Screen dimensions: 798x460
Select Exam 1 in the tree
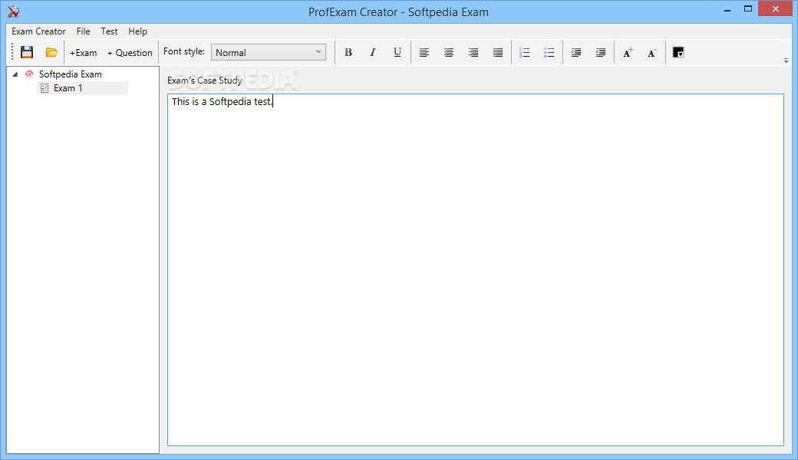coord(68,88)
